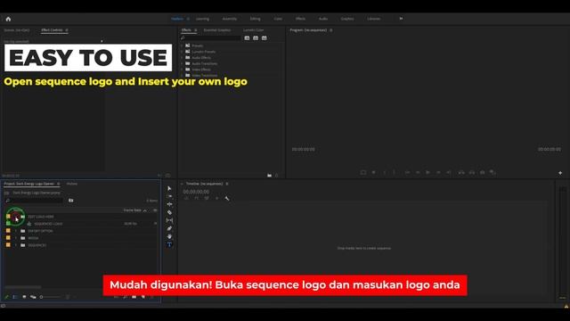Click Accelerated Effects filter icon in Effects panel
The width and height of the screenshot is (570, 321).
pos(247,37)
